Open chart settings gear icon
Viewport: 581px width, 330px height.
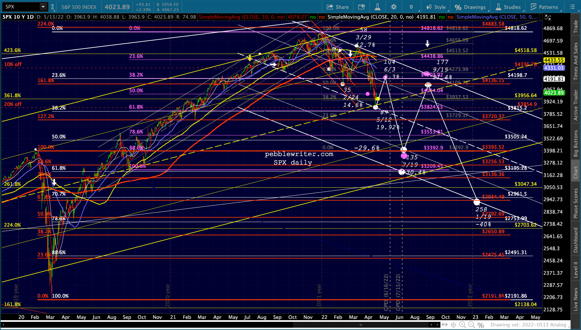(394, 7)
